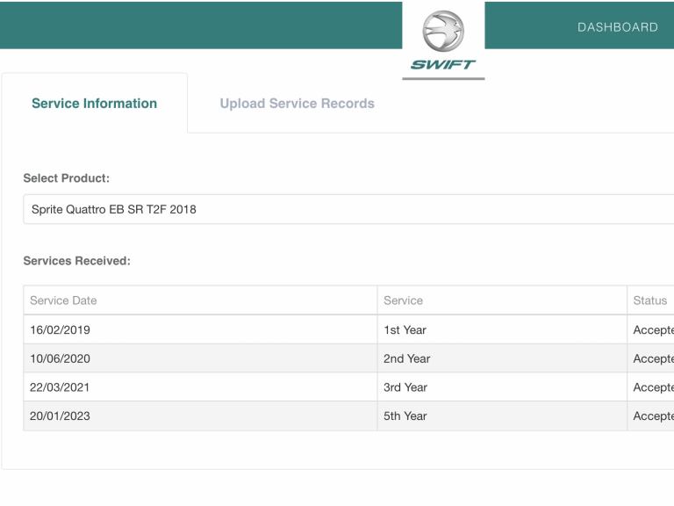
Task: Click the 1st Year service cell
Action: [x=405, y=330]
